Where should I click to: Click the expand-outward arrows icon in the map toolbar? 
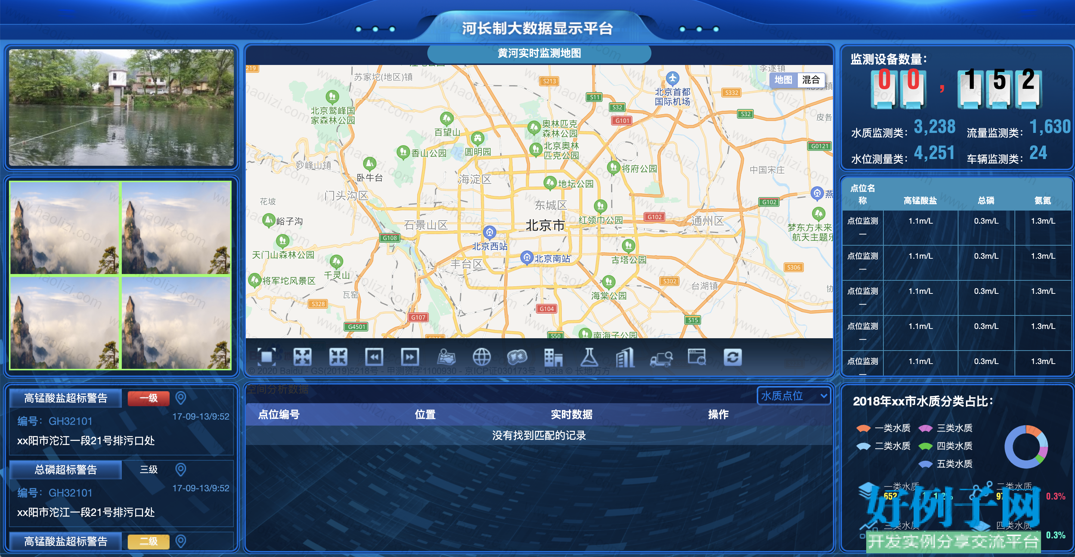tap(303, 357)
